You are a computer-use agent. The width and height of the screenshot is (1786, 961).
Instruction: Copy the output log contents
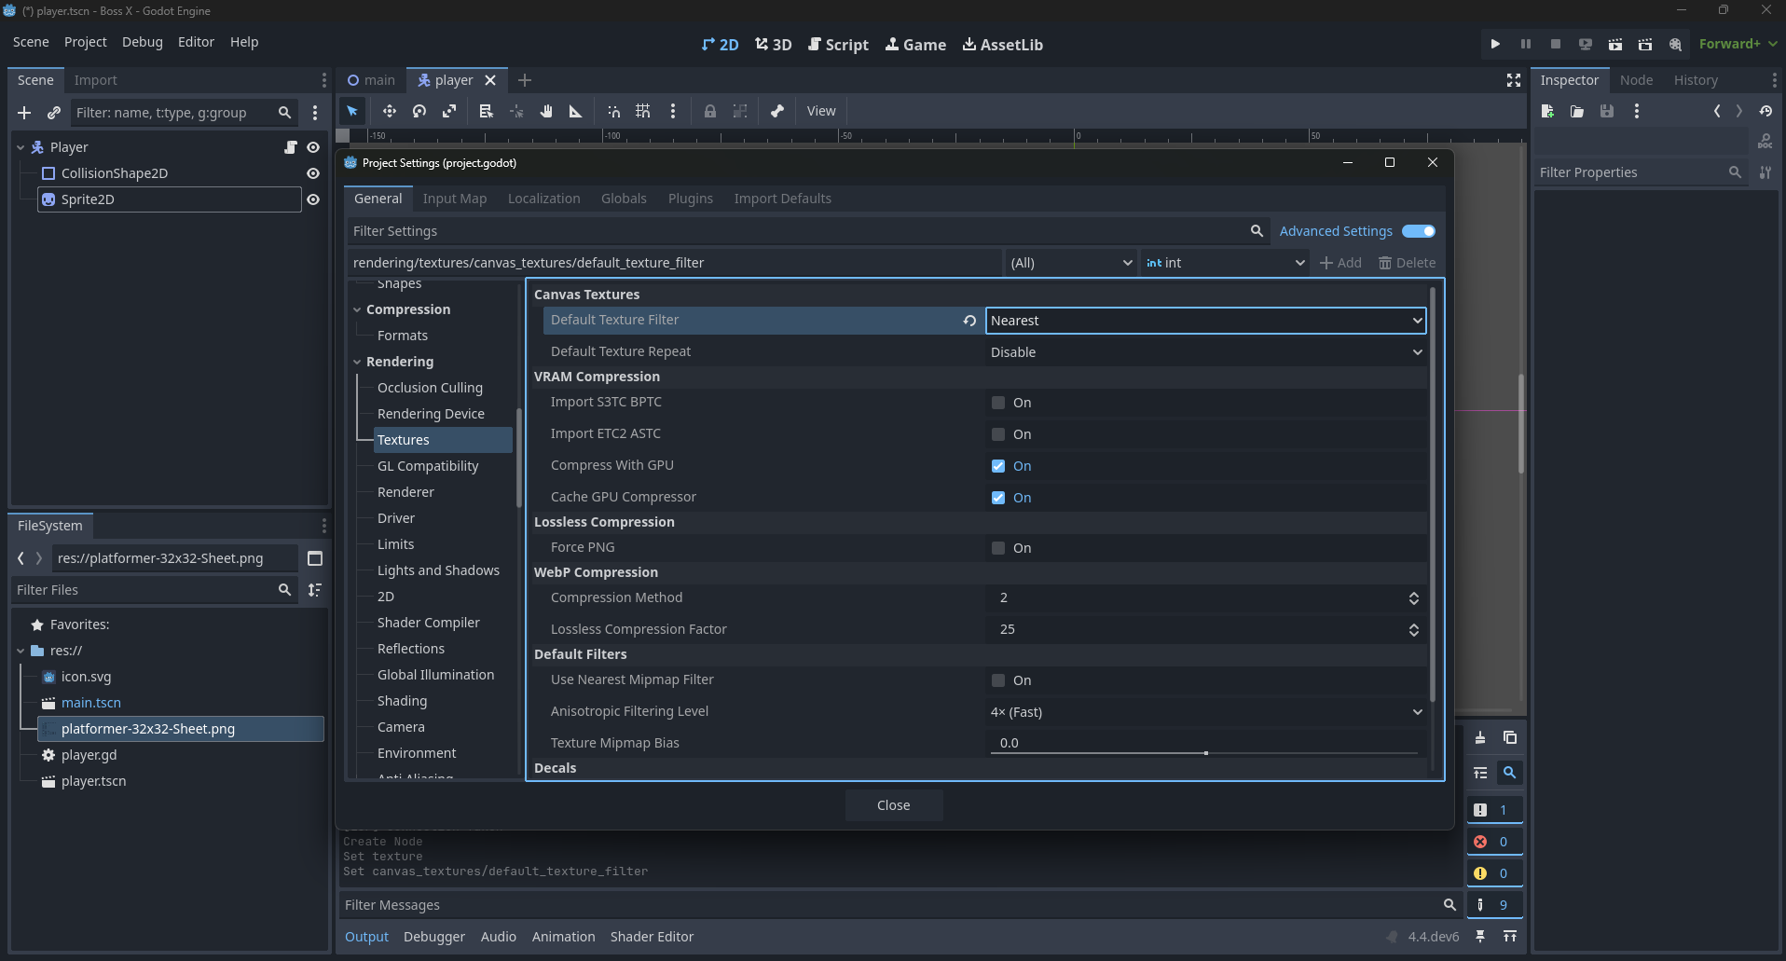[1510, 737]
